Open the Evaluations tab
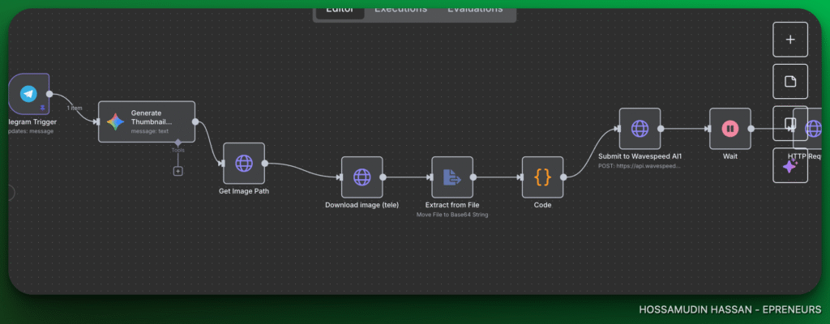Viewport: 830px width, 324px height. 475,9
